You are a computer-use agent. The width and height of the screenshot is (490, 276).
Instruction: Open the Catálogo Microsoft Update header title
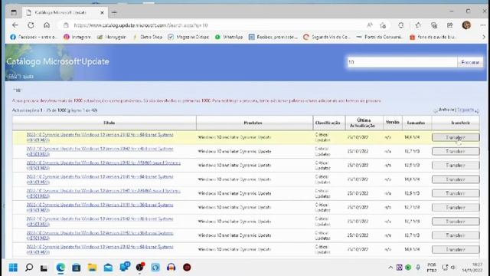[x=58, y=61]
